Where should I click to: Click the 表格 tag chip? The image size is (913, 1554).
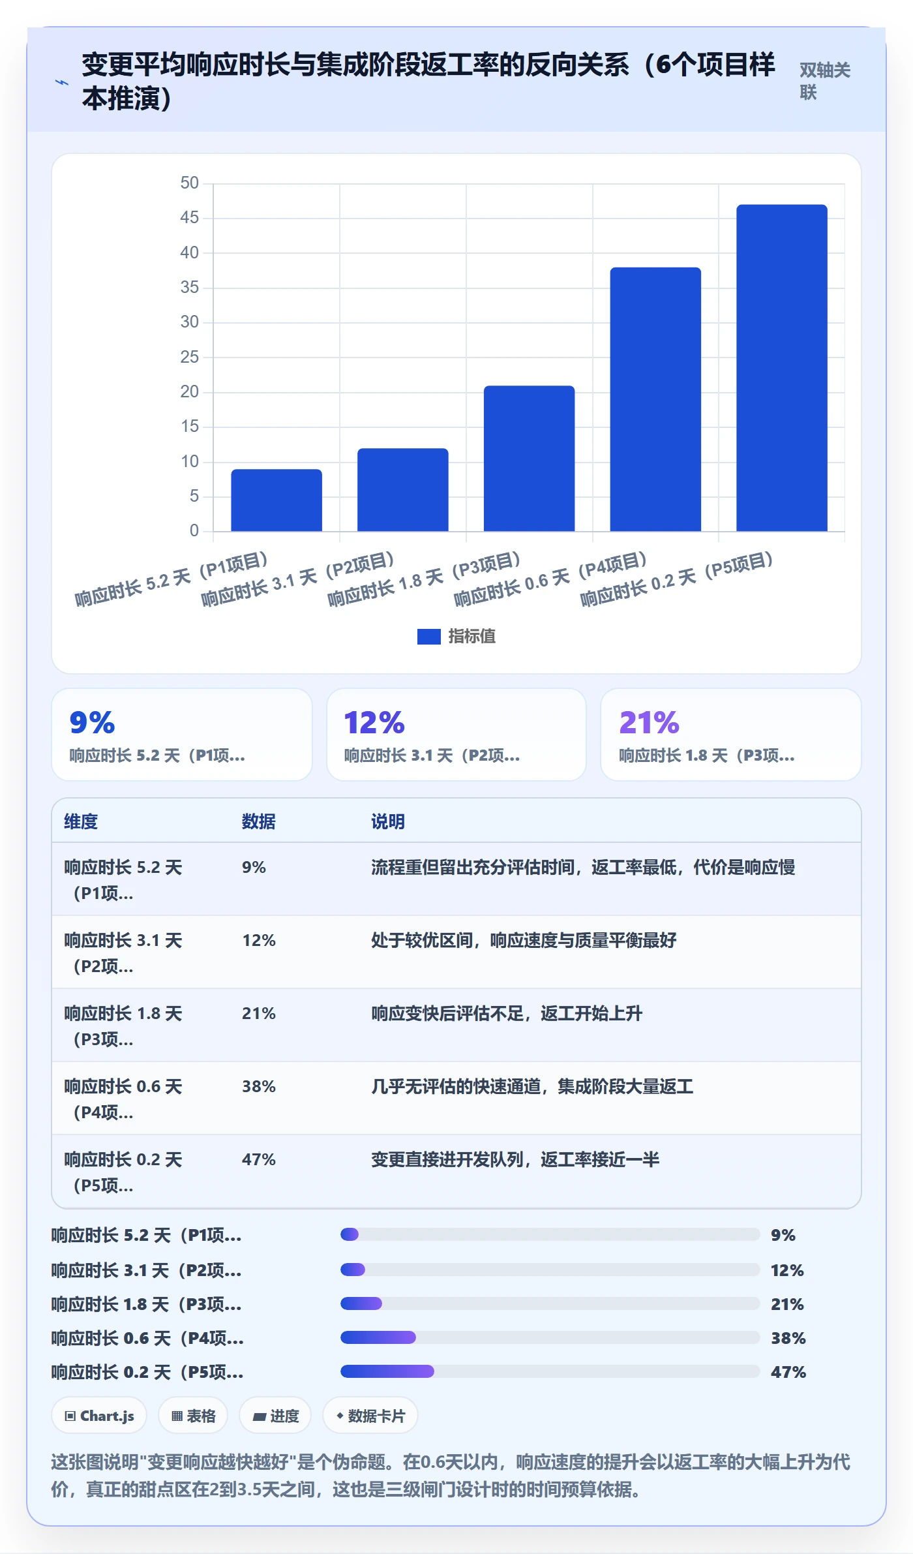(193, 1416)
